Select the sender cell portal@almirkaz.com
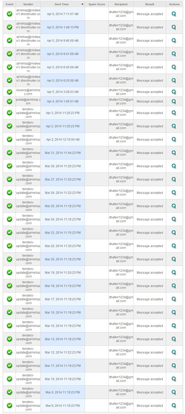 (28, 101)
